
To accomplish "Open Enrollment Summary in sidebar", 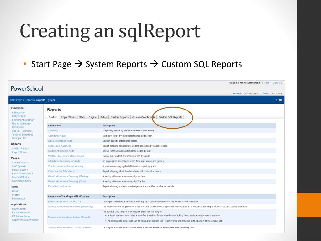I will [23, 120].
